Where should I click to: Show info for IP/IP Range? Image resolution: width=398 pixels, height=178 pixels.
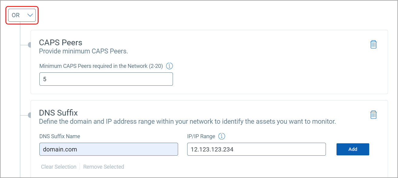click(x=222, y=136)
